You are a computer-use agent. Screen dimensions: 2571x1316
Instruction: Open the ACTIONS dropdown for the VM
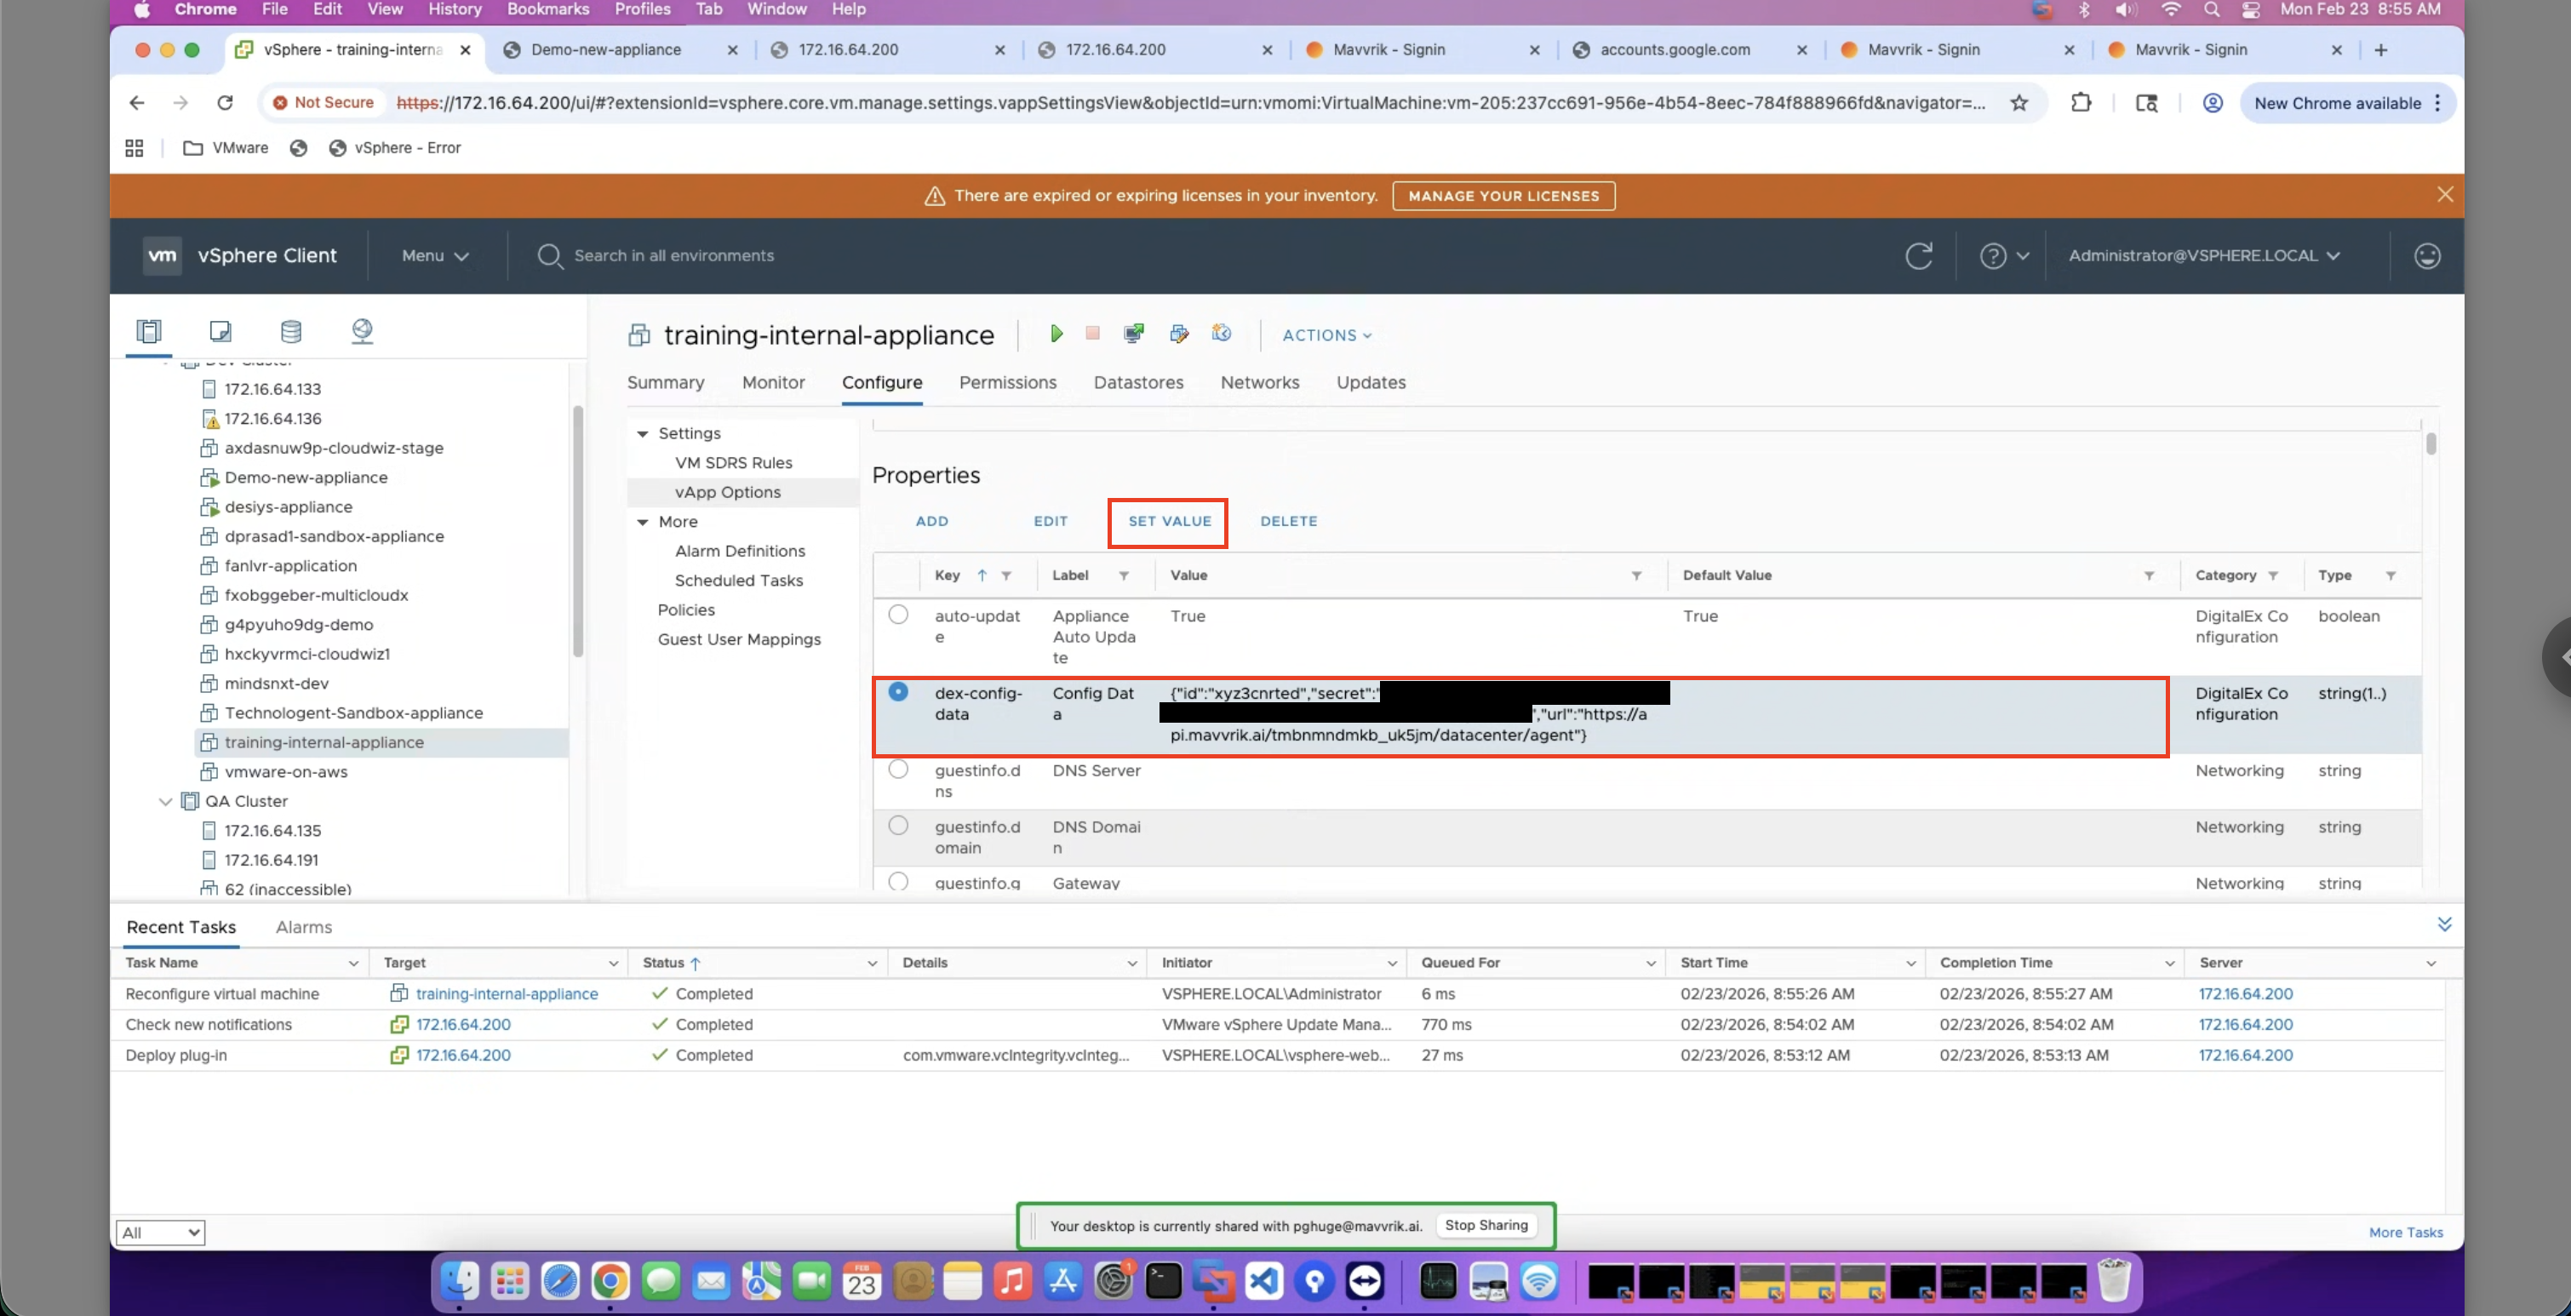(1326, 335)
